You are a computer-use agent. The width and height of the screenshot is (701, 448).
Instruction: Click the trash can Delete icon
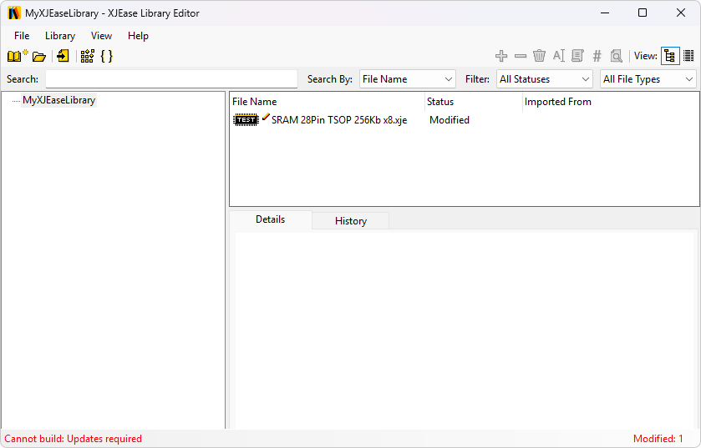pyautogui.click(x=540, y=56)
